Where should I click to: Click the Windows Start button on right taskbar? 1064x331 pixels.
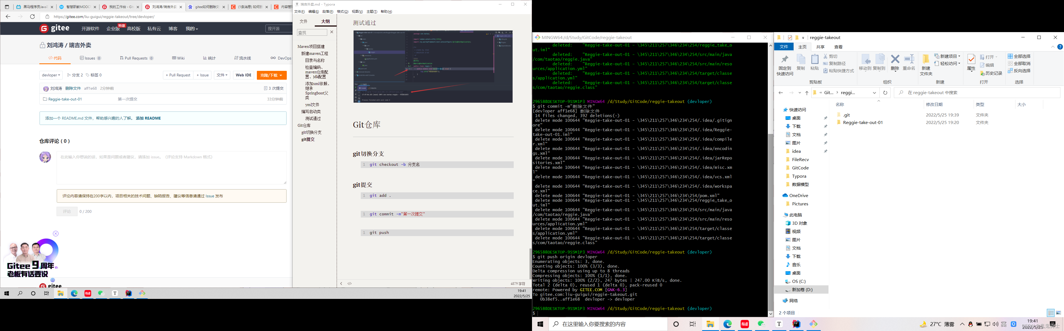pos(540,324)
